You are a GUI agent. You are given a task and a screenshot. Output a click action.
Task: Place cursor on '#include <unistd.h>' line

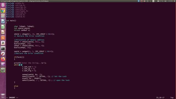15,15
